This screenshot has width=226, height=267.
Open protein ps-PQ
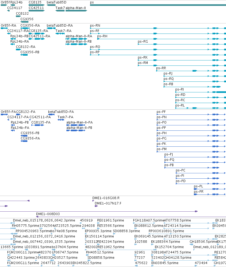pos(169,160)
